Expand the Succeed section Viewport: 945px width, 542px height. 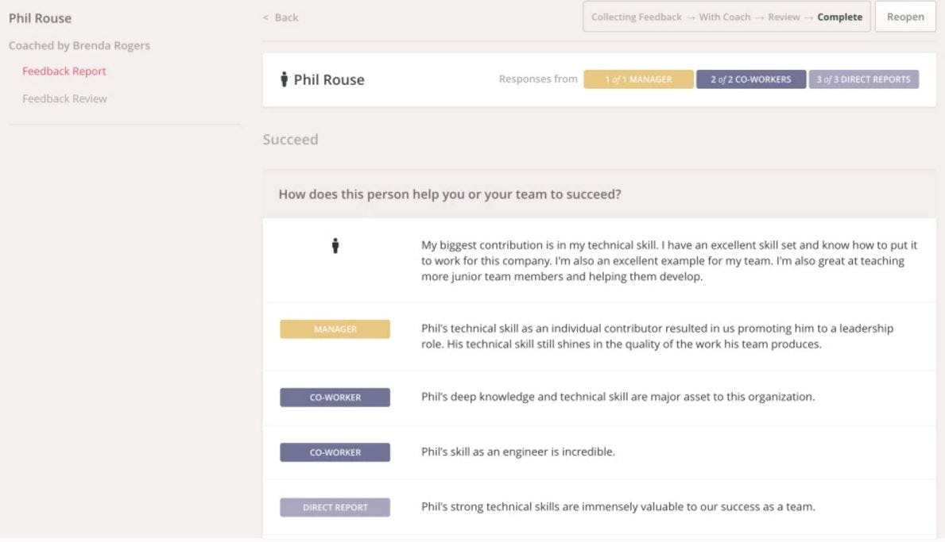[289, 139]
